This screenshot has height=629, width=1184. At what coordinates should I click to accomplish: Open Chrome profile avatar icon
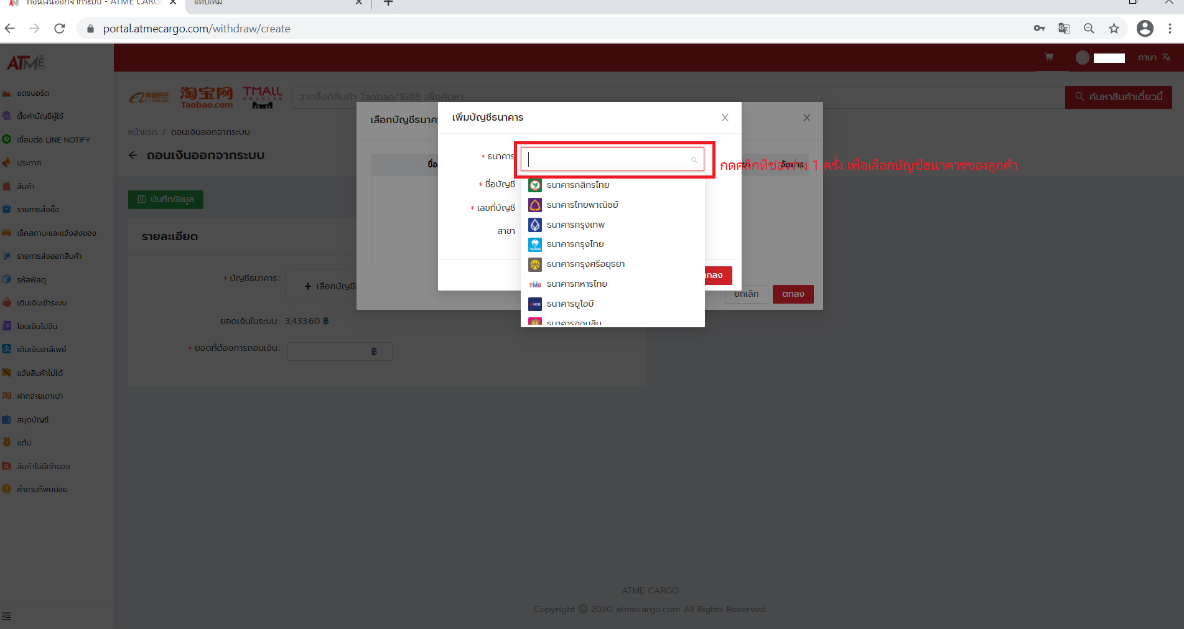[1145, 29]
